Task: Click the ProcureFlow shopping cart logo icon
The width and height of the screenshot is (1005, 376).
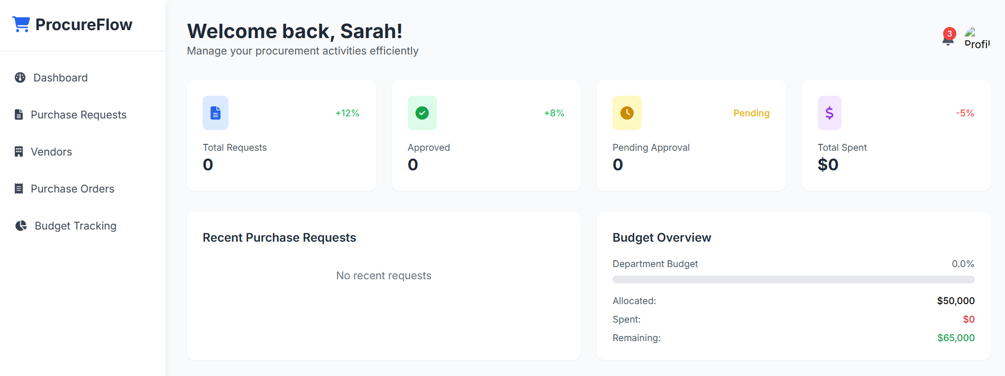Action: pyautogui.click(x=21, y=24)
